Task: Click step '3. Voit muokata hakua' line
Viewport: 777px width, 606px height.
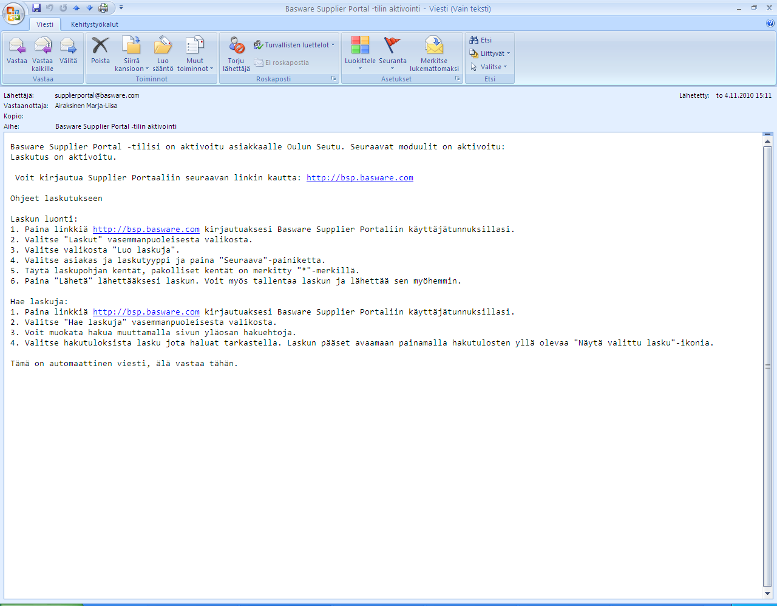Action: (154, 333)
